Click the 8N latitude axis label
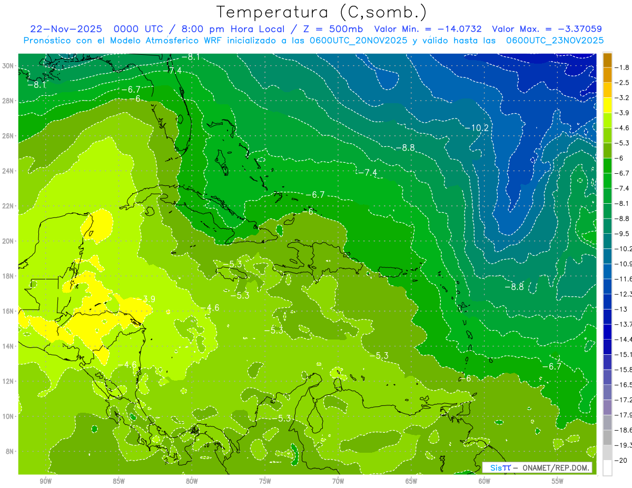The height and width of the screenshot is (488, 632). pos(11,451)
